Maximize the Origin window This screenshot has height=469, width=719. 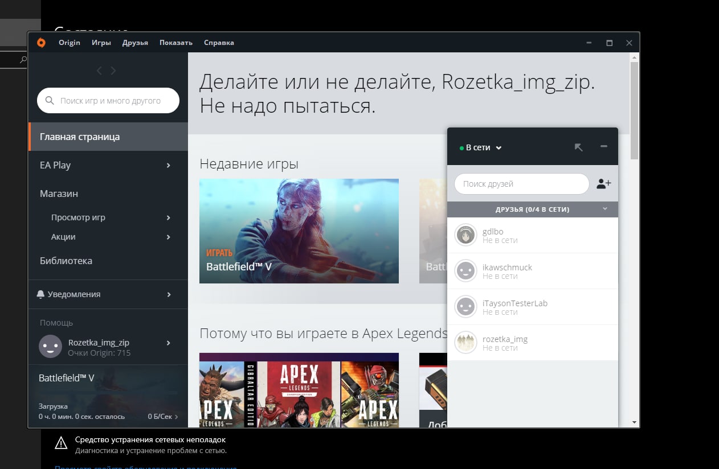609,43
